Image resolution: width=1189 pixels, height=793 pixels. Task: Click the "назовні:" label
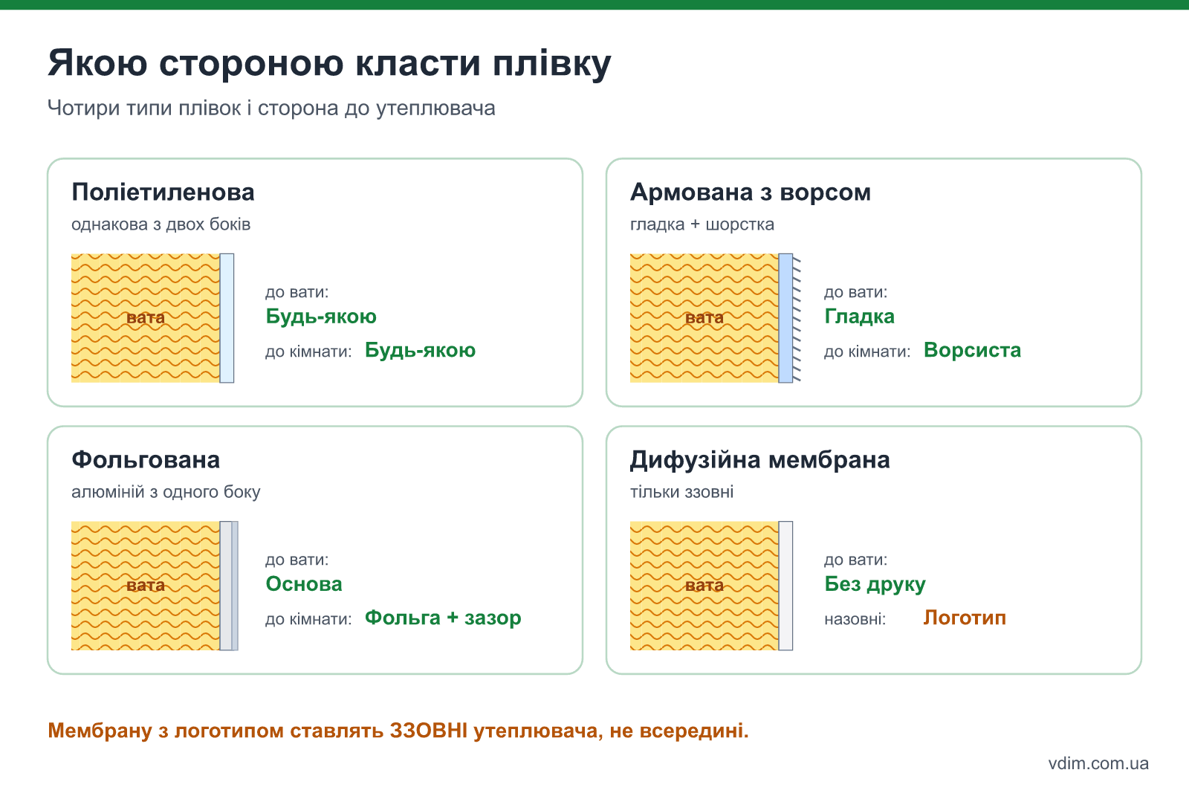tap(855, 619)
